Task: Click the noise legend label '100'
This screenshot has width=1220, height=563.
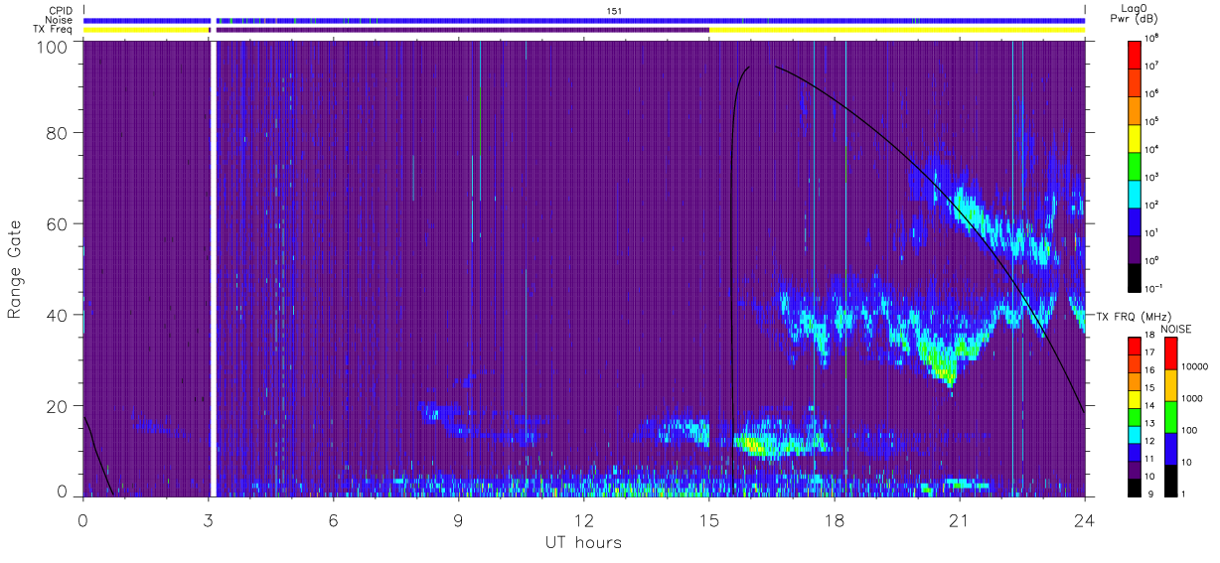Action: coord(1189,429)
